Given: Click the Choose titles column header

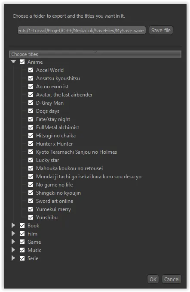Looking at the screenshot, I should (x=95, y=54).
